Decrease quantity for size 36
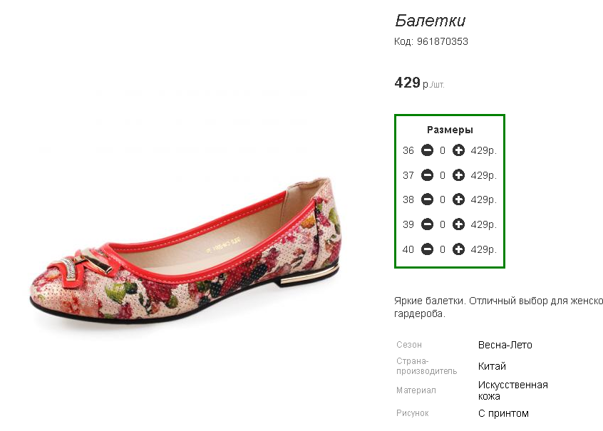 point(427,150)
